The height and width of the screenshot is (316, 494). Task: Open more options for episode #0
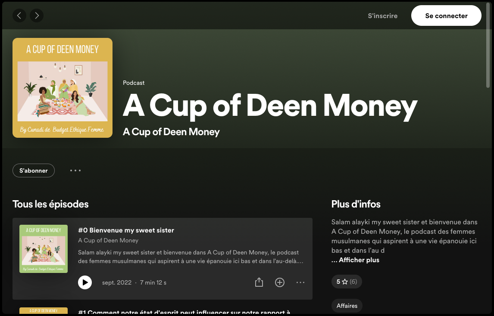(300, 282)
